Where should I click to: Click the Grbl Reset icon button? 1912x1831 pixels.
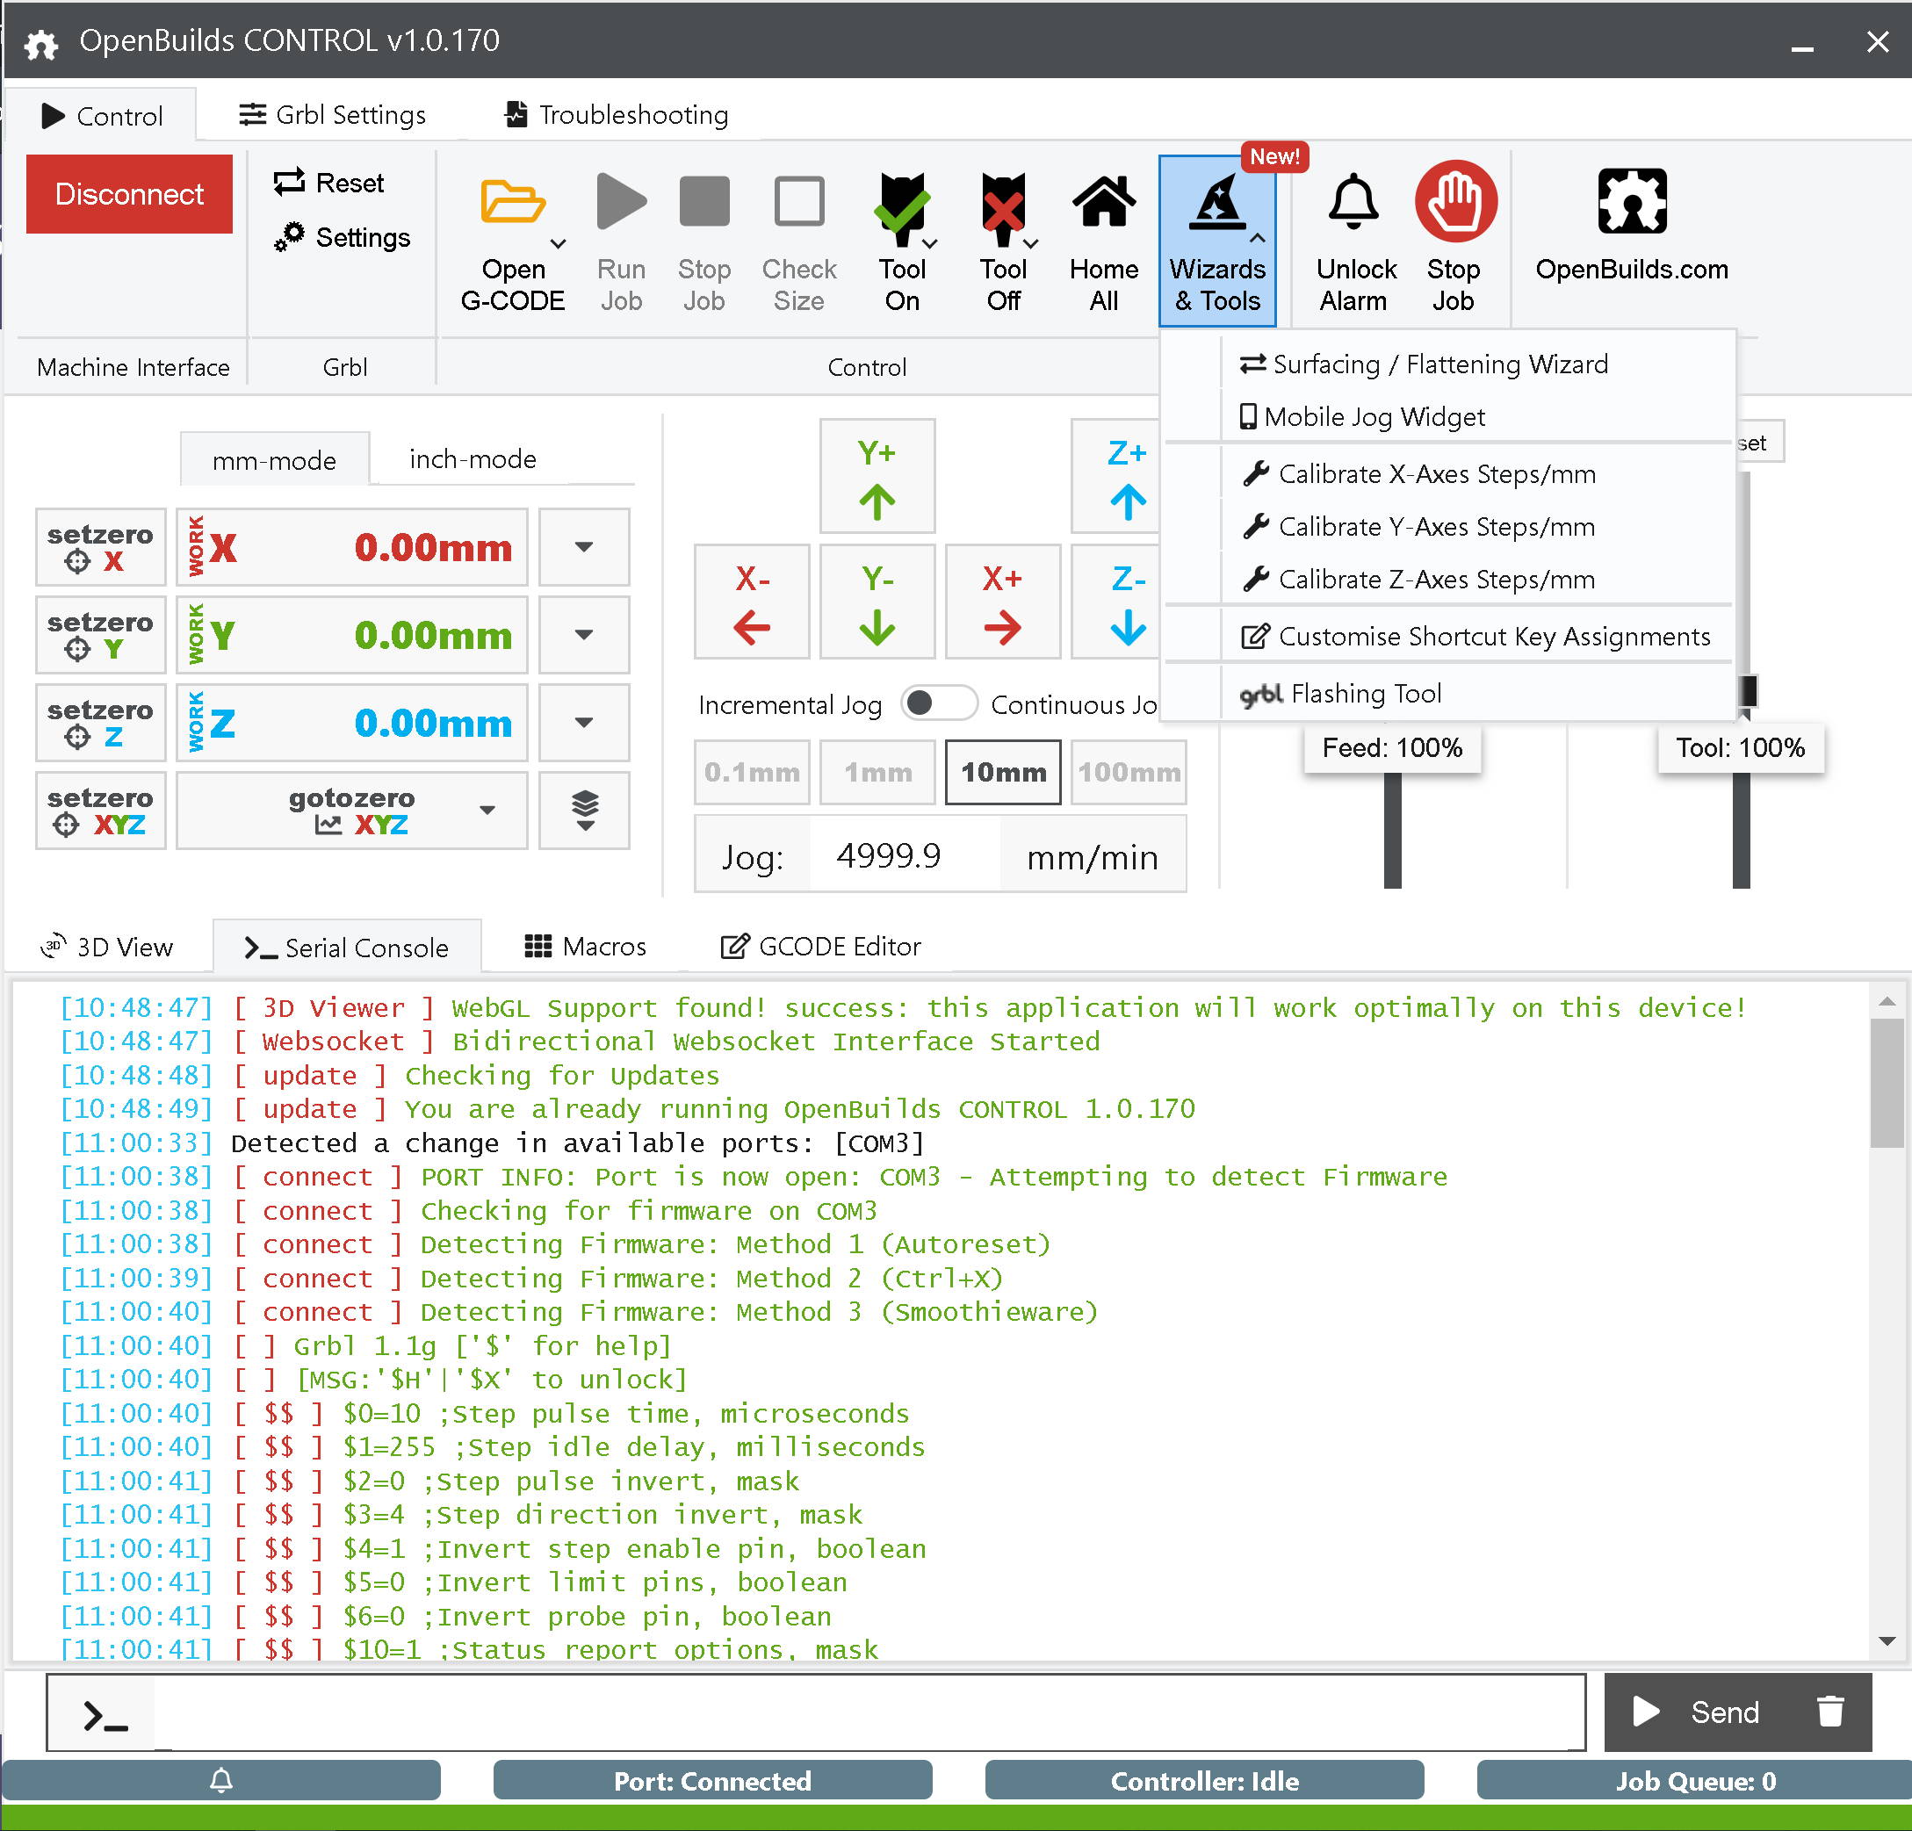point(328,183)
